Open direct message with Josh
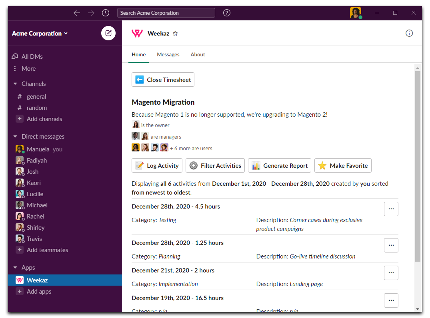This screenshot has height=318, width=430. (x=65, y=172)
